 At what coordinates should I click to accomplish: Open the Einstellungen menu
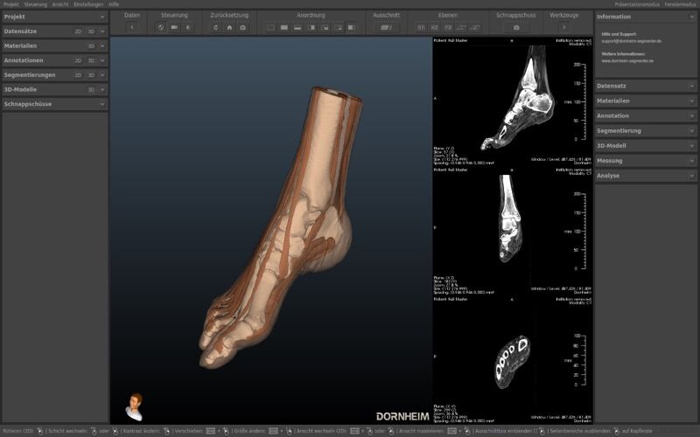[x=88, y=4]
